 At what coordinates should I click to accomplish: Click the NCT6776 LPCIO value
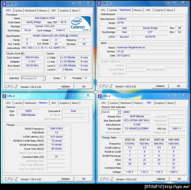(x=150, y=37)
